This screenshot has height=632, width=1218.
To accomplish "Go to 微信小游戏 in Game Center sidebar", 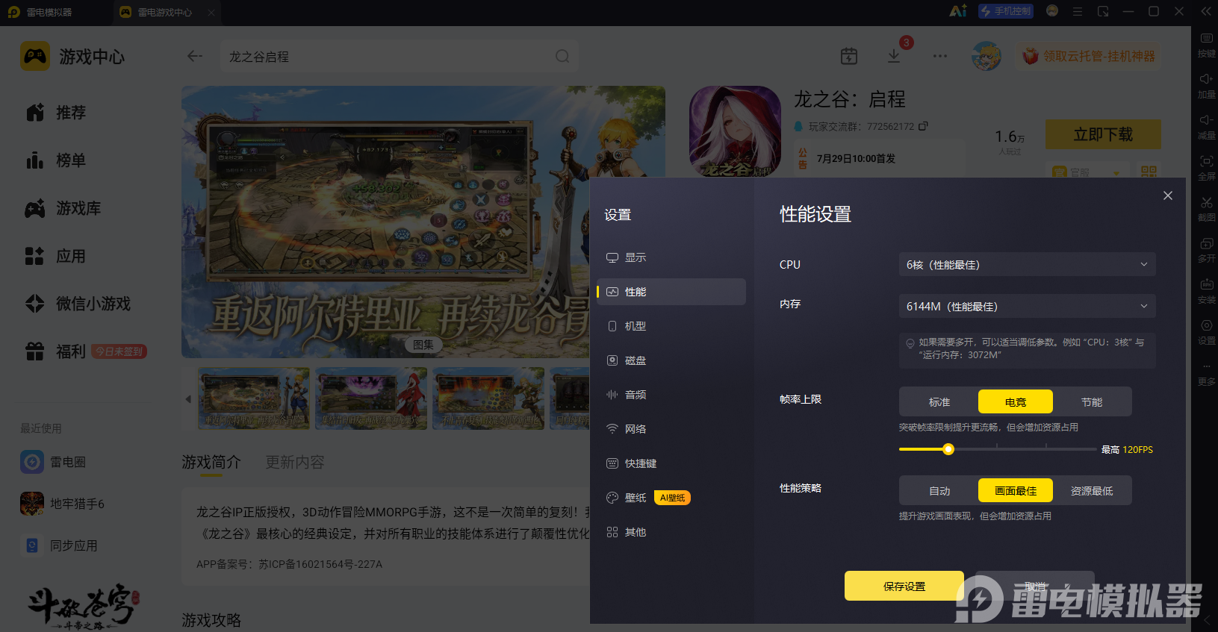I will click(x=78, y=304).
